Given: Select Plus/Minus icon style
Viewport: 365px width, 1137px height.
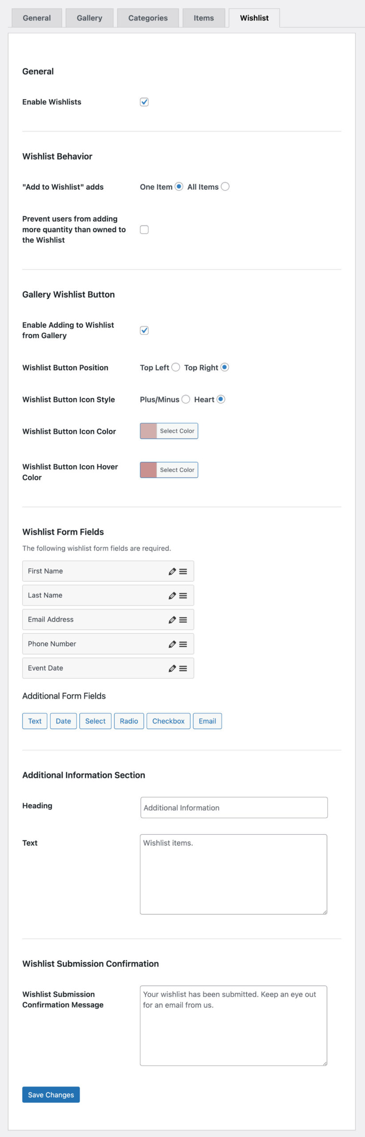Looking at the screenshot, I should (186, 399).
